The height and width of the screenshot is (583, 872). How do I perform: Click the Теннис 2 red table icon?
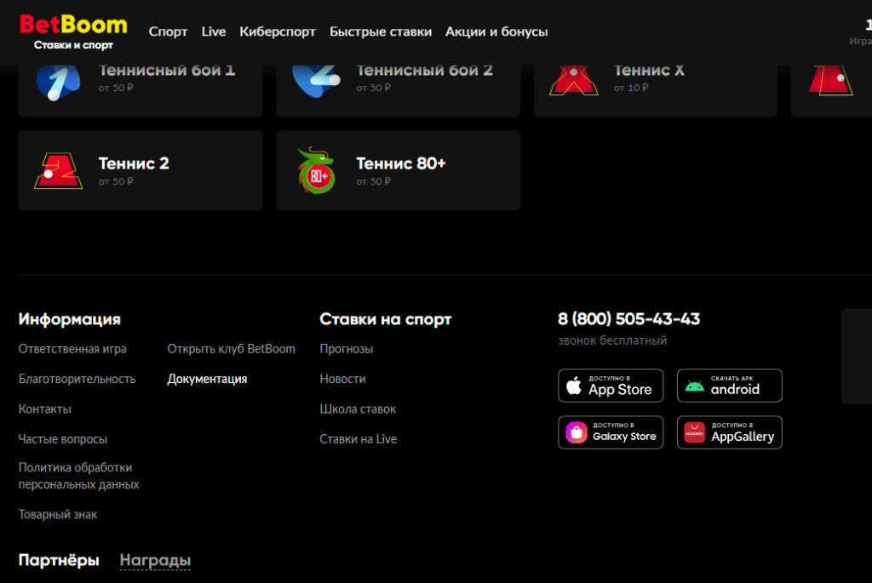[x=58, y=170]
